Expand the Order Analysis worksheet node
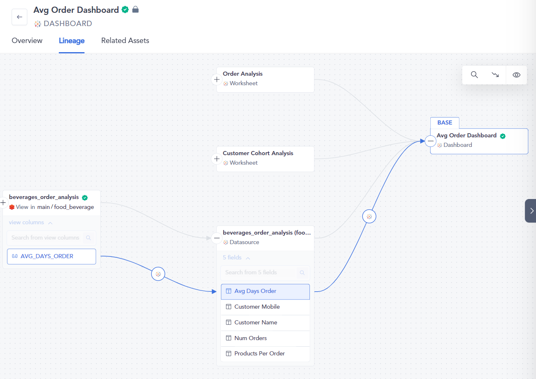This screenshot has width=536, height=379. [x=216, y=79]
